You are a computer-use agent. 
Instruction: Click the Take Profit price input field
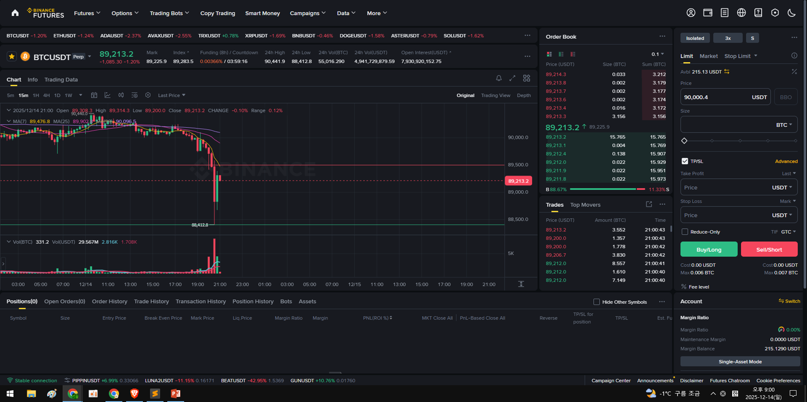[739, 187]
